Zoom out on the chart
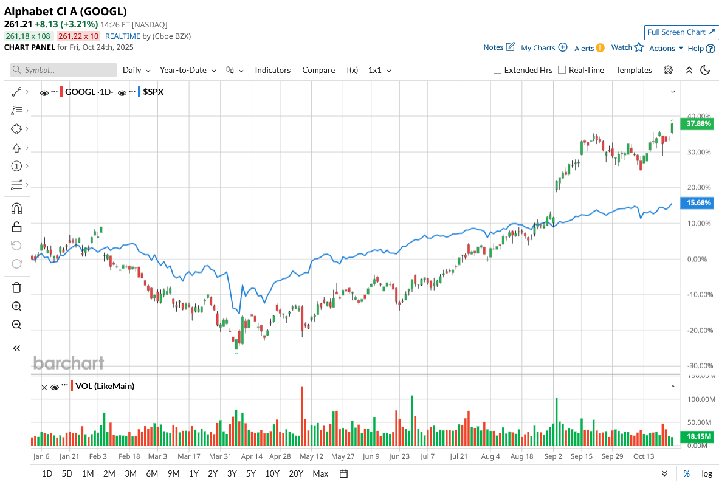This screenshot has width=719, height=482. (x=16, y=325)
